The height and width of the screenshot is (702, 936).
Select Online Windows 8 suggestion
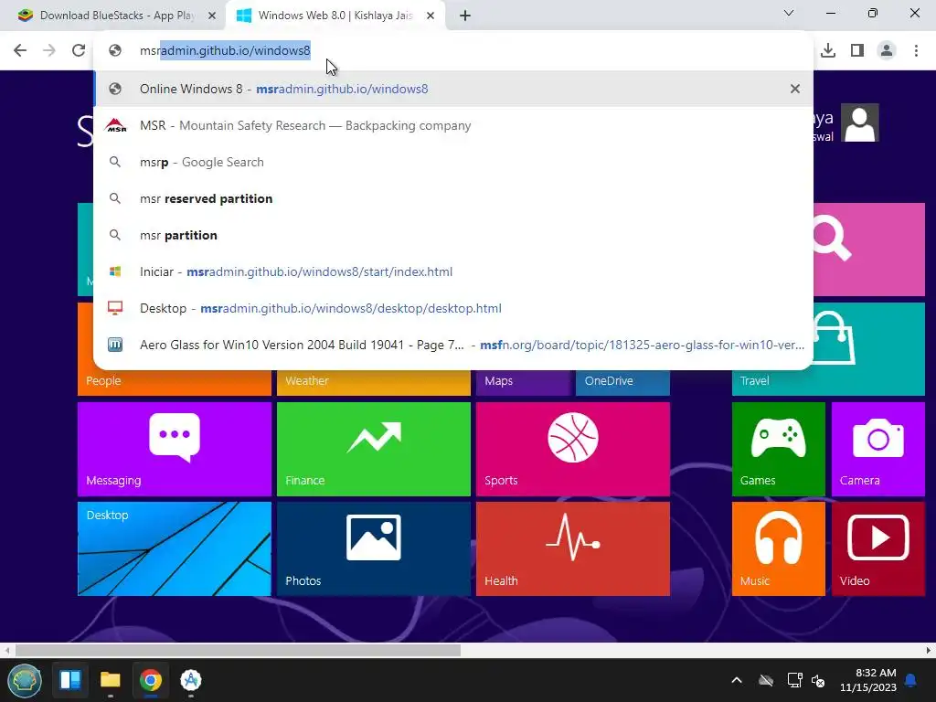453,89
